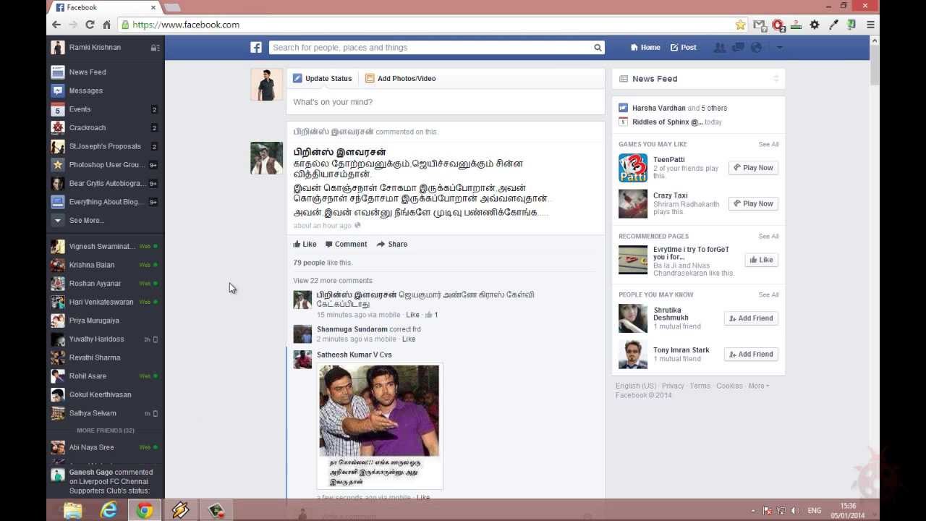Screen dimensions: 926x521
Task: Share the main post
Action: pyautogui.click(x=392, y=244)
